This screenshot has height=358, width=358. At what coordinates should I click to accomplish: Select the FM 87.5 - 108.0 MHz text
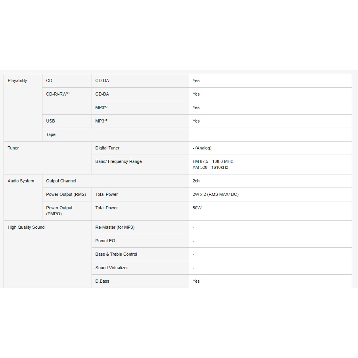[213, 162]
